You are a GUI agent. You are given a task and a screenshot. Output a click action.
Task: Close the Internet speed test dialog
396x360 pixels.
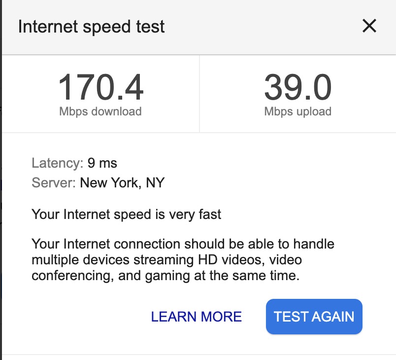369,26
